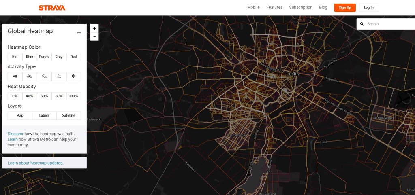The height and width of the screenshot is (195, 415).
Task: Open the Discover link
Action: coord(15,134)
